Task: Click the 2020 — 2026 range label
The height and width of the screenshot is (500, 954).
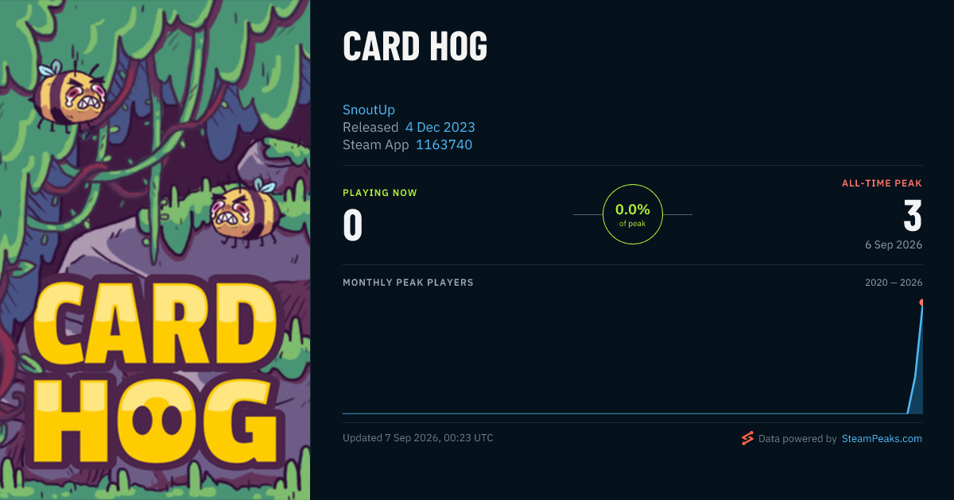Action: coord(894,283)
